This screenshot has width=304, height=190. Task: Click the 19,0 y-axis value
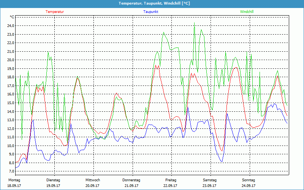(11, 69)
